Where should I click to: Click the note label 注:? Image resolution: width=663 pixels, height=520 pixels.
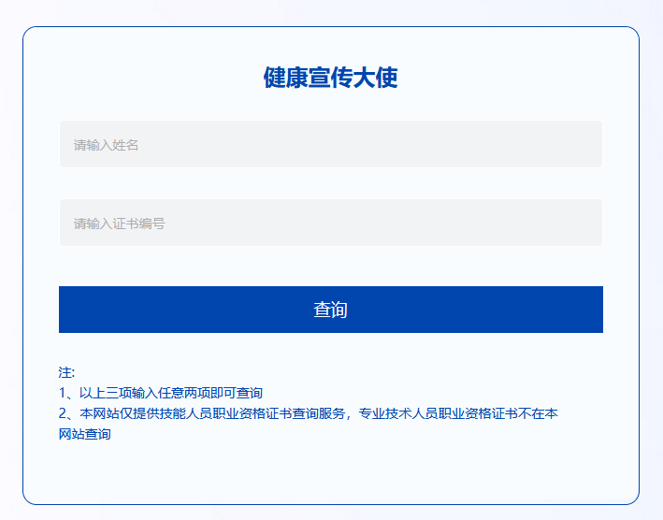66,372
